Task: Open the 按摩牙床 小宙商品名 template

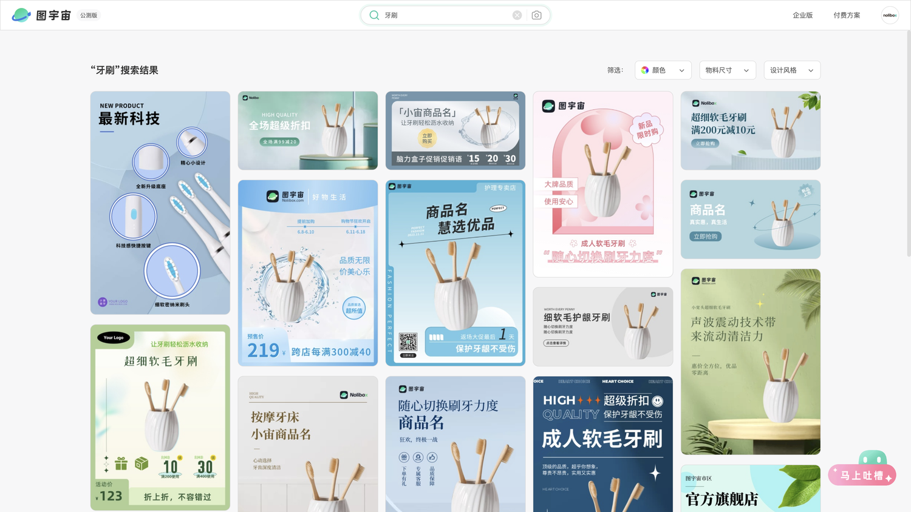Action: 308,444
